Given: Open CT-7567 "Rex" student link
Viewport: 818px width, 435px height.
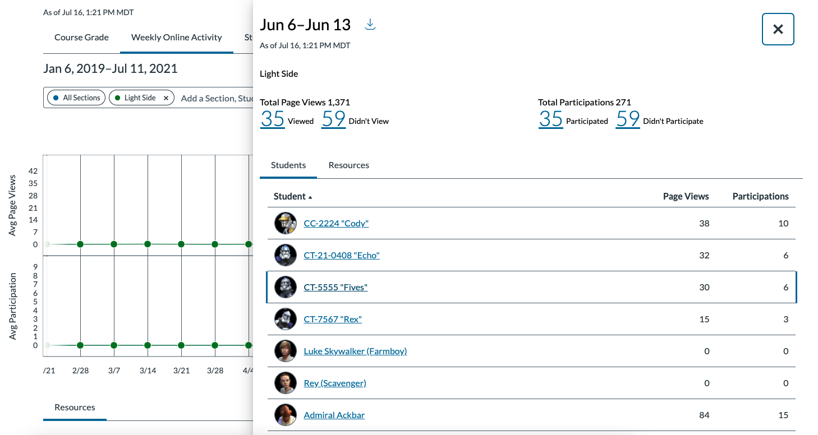Looking at the screenshot, I should [333, 319].
